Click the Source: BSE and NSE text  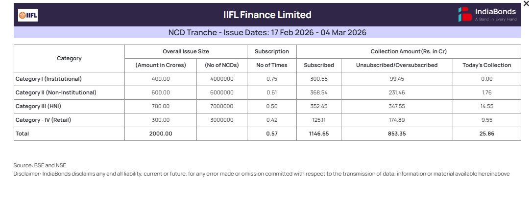click(40, 165)
